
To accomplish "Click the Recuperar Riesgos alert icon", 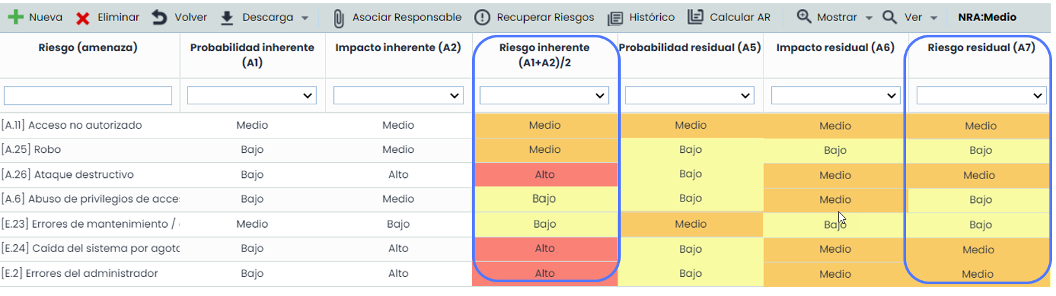I will pos(482,18).
